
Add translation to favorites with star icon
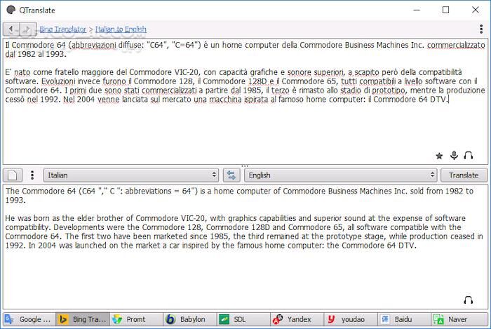(x=440, y=156)
